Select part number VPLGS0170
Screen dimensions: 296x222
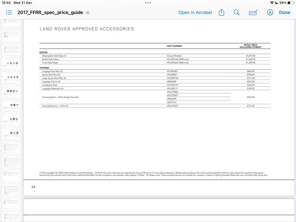click(x=173, y=85)
